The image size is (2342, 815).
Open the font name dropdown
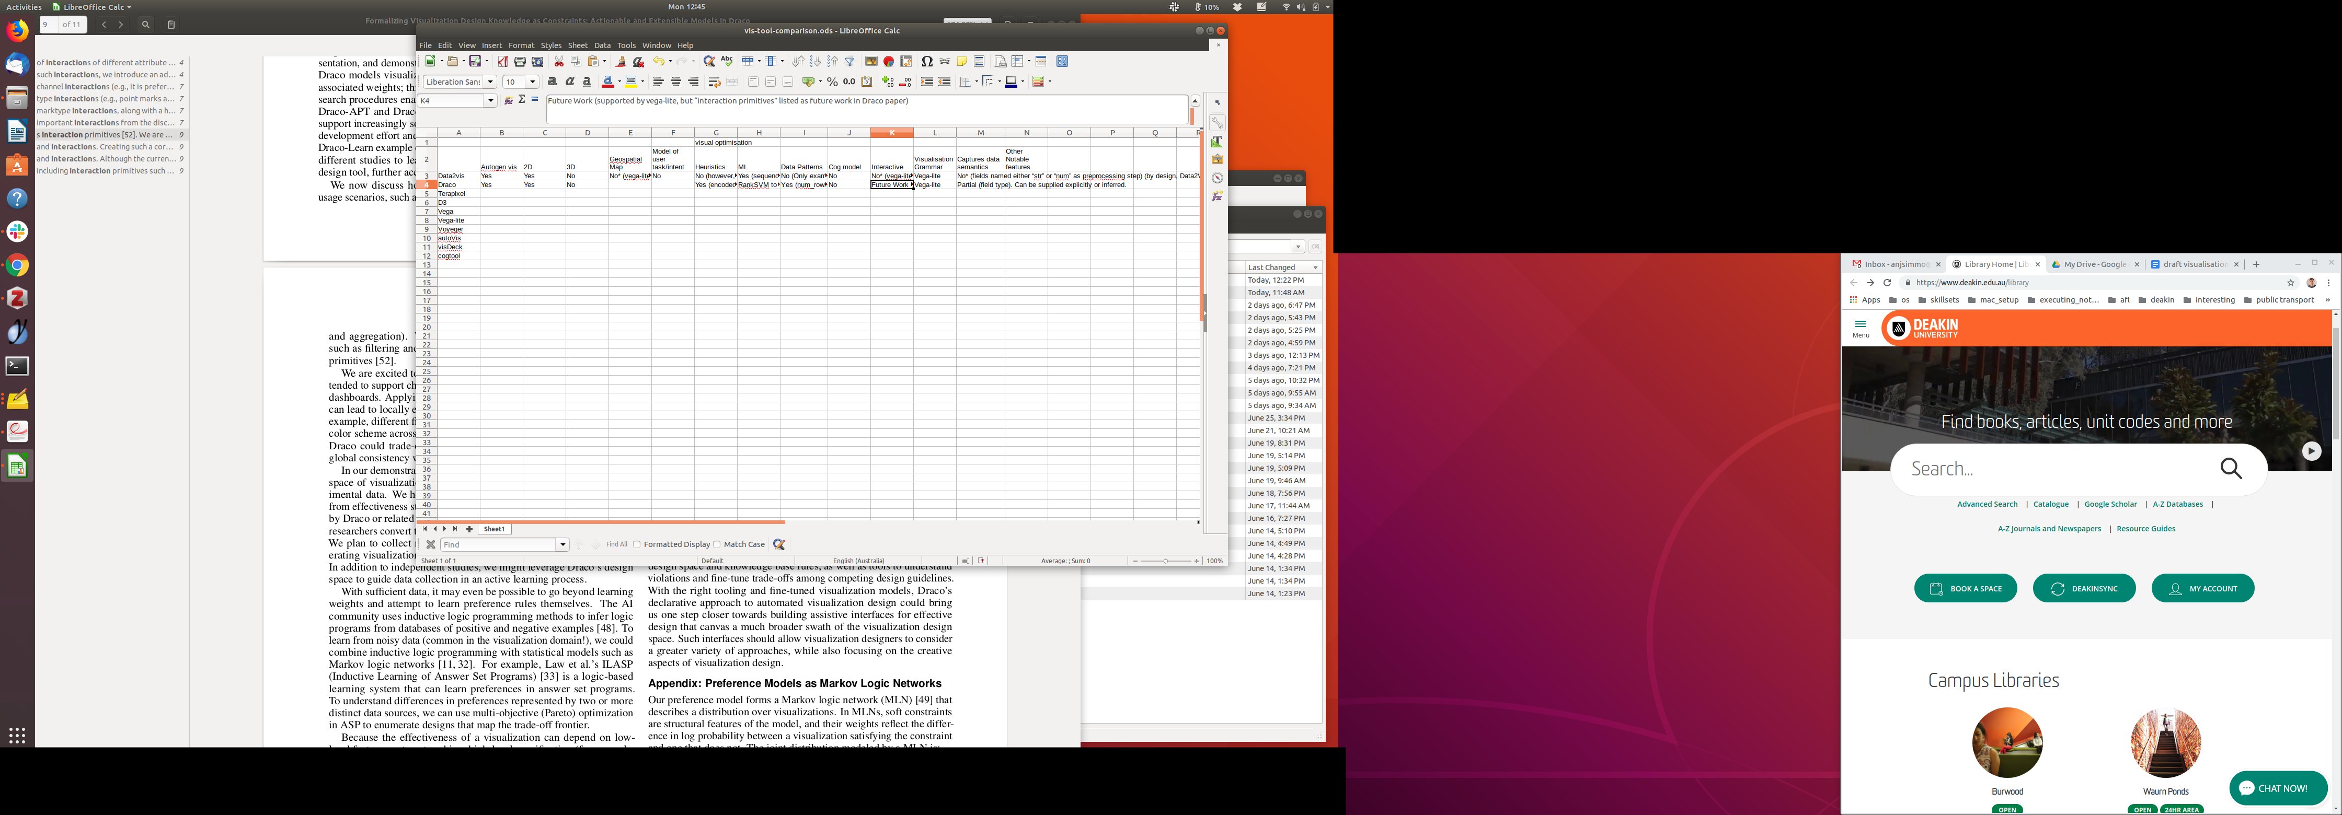pos(491,82)
